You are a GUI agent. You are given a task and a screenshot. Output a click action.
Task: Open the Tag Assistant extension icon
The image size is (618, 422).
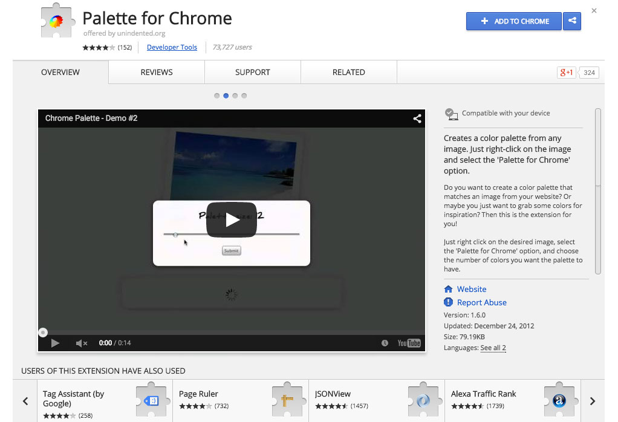(x=152, y=400)
